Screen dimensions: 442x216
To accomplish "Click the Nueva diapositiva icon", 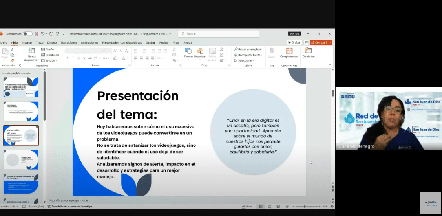I will click(31, 51).
